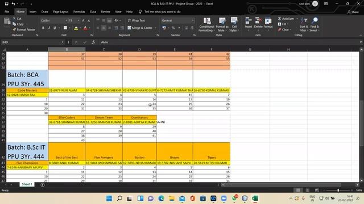Open the Format cells menu
Viewport: 364px width, 204px height.
268,23
